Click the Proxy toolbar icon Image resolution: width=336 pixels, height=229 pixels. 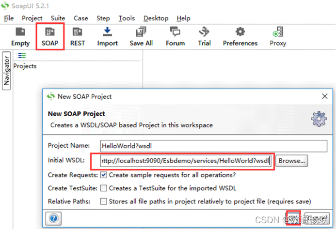click(278, 37)
